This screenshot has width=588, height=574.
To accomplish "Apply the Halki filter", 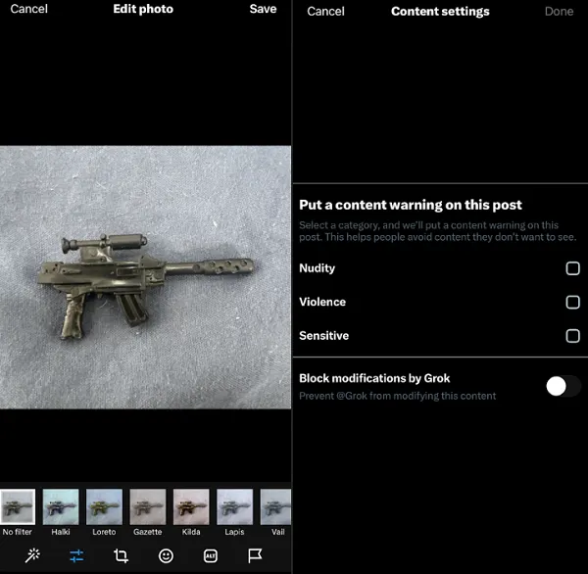I will pyautogui.click(x=60, y=506).
